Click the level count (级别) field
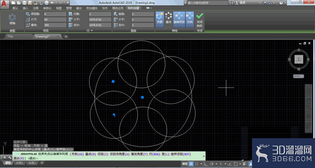The width and height of the screenshot is (315, 168). 143,14
